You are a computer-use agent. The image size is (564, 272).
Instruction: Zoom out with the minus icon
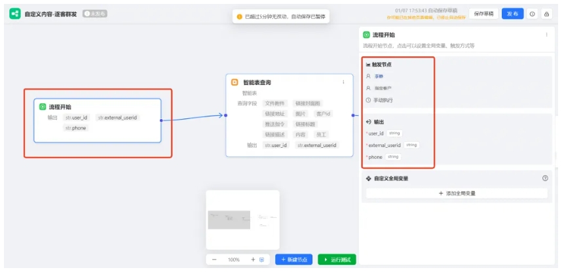(x=214, y=260)
